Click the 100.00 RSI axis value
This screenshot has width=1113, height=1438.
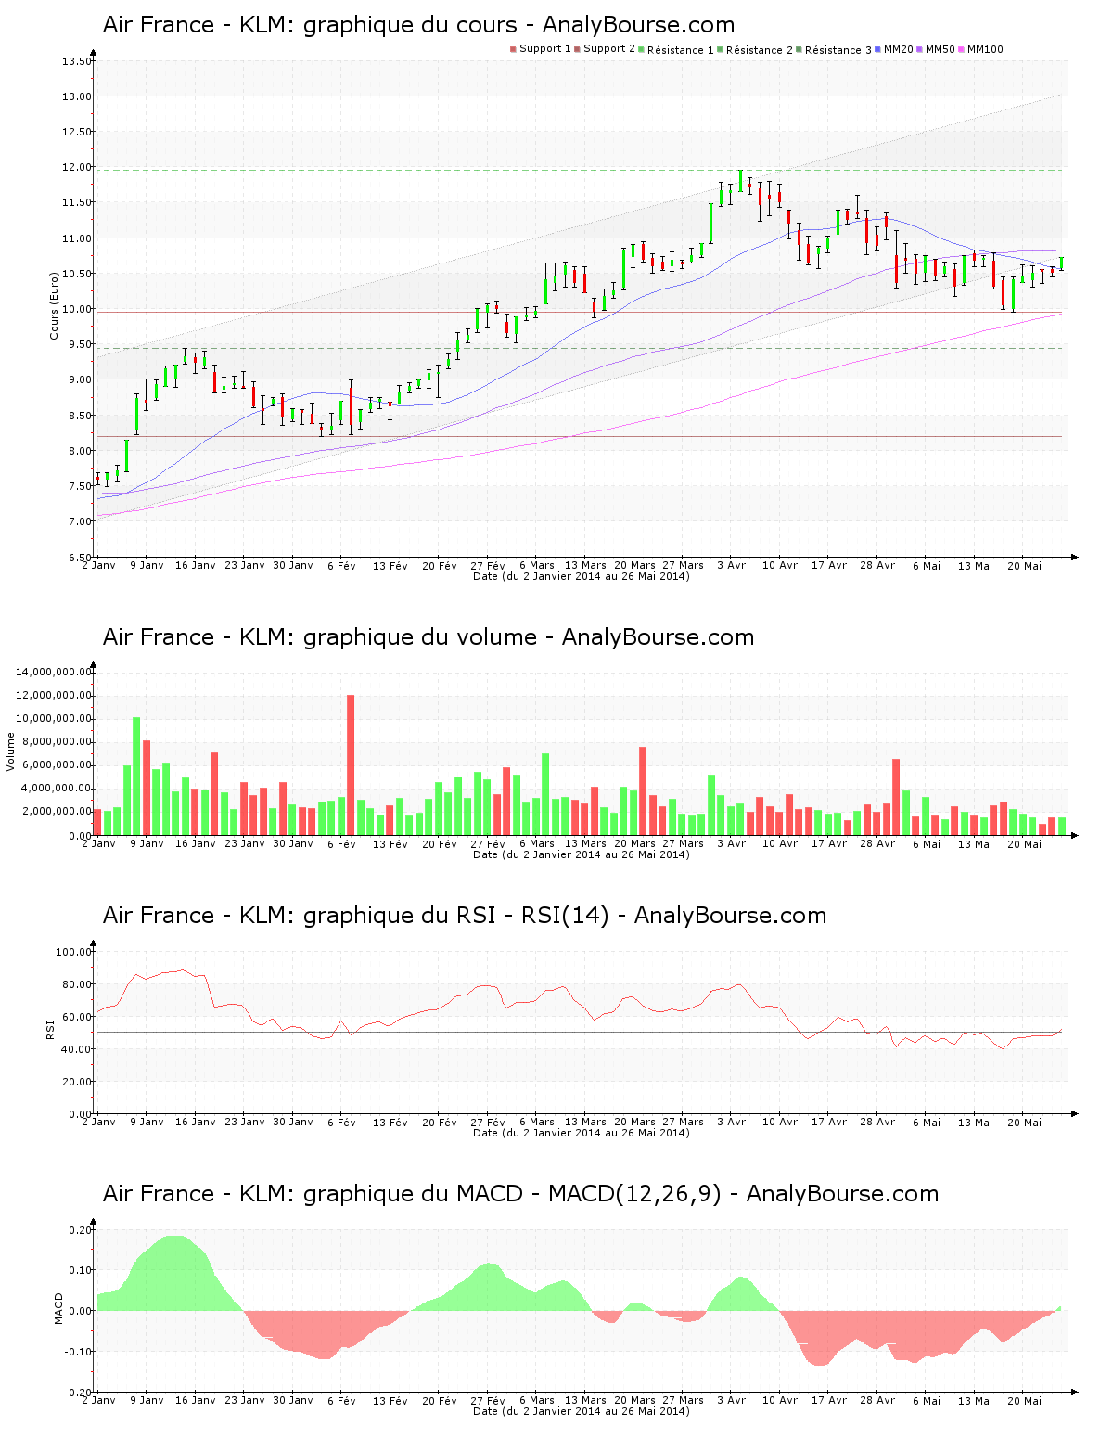[x=74, y=952]
